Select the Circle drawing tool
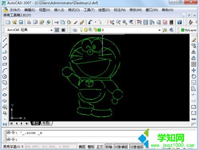 click(5, 76)
